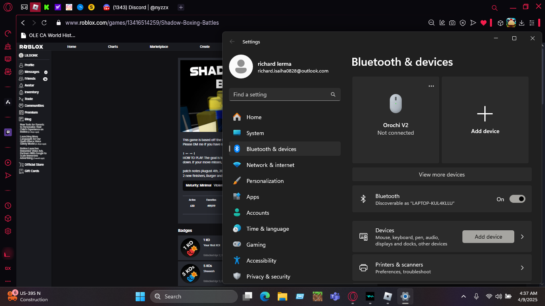Viewport: 545px width, 306px height.
Task: Open Network & internet settings
Action: (x=285, y=165)
